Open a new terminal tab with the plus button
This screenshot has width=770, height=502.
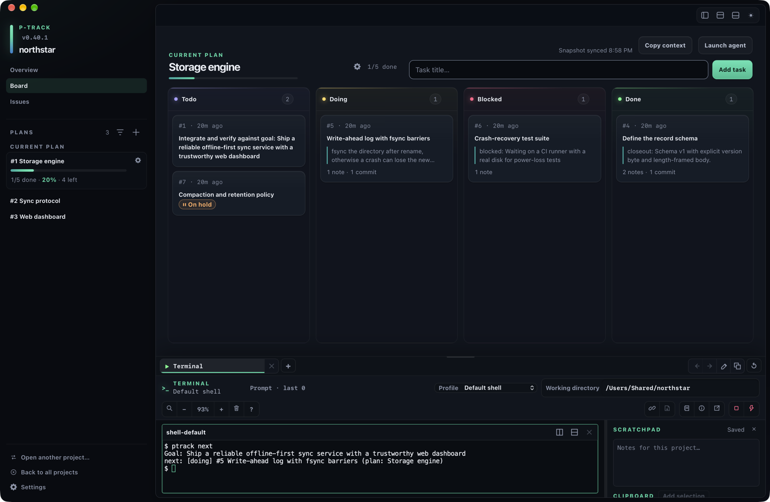[x=288, y=366]
